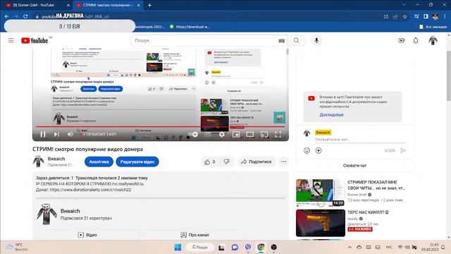The image size is (451, 254).
Task: Open more actions ellipsis under video
Action: (283, 162)
